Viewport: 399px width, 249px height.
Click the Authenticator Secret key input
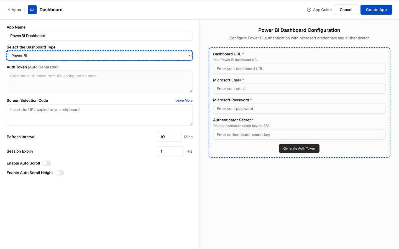click(x=299, y=135)
